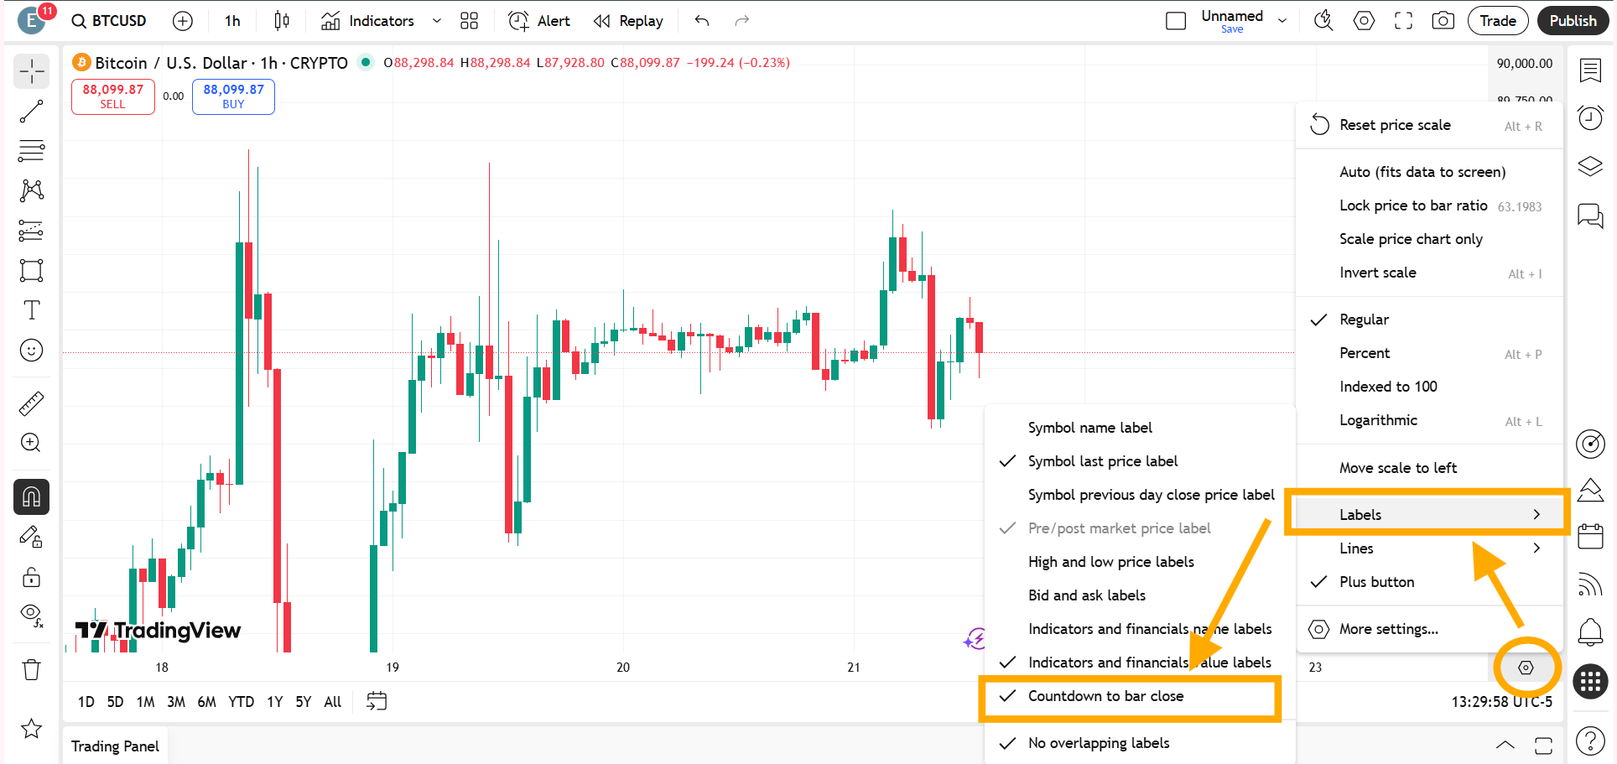Disable No overlapping labels
Screen dimensions: 1617x764
[x=1098, y=743]
